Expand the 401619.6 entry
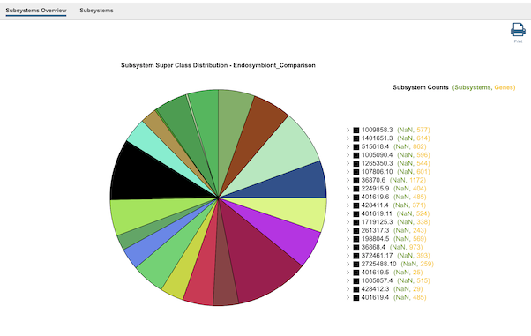 tap(348, 198)
